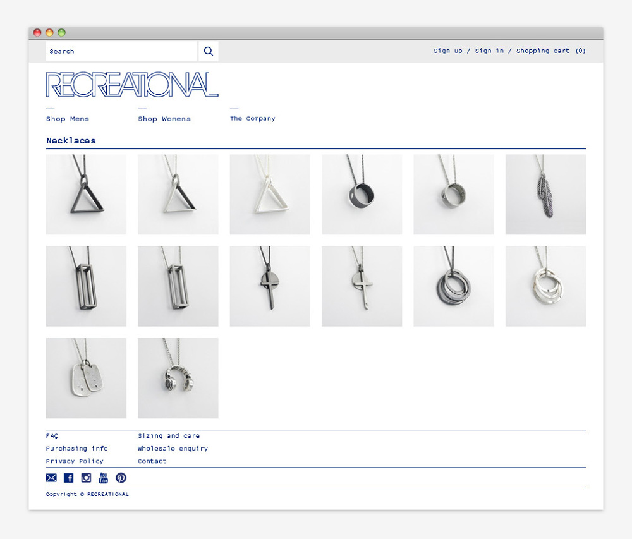Select the feather pendant necklace thumbnail
Image resolution: width=632 pixels, height=539 pixels.
pyautogui.click(x=545, y=194)
